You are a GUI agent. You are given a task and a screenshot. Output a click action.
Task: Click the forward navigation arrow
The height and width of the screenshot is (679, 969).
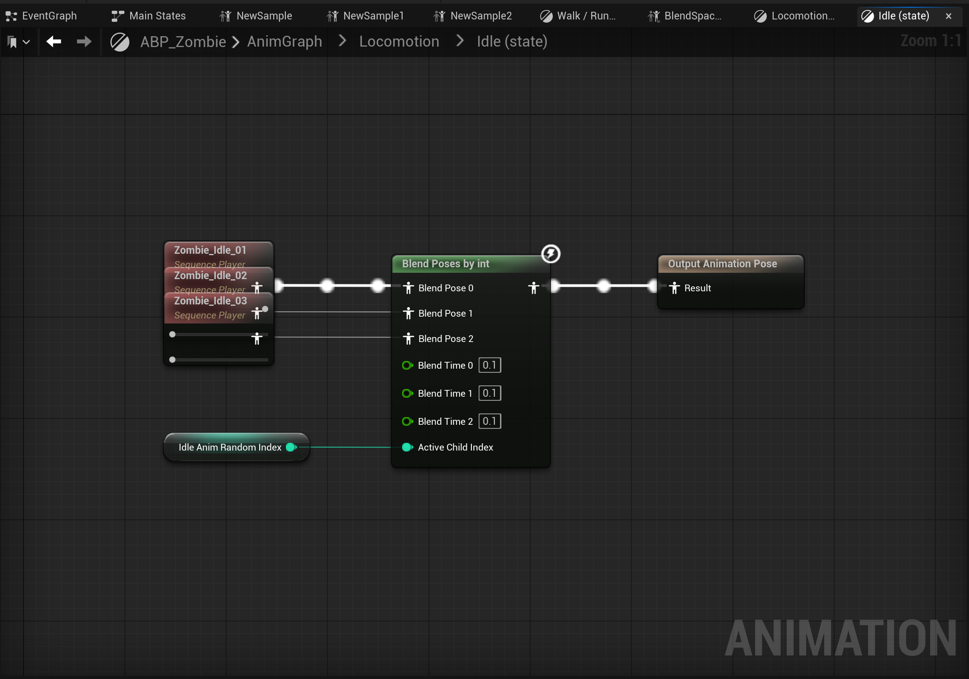pyautogui.click(x=84, y=42)
